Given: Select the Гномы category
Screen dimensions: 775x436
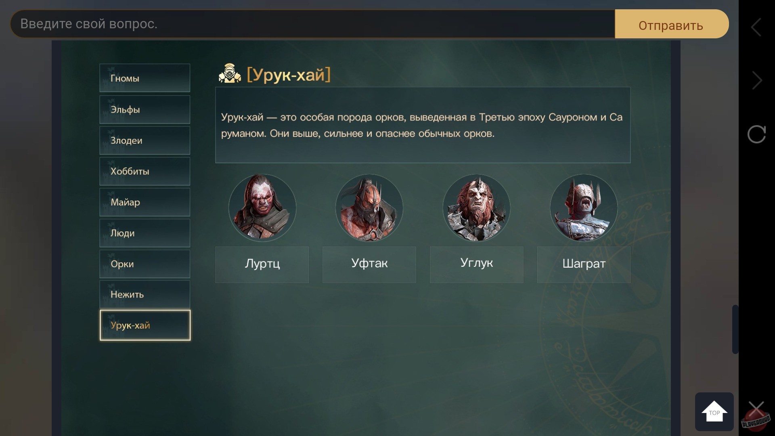Looking at the screenshot, I should tap(145, 78).
